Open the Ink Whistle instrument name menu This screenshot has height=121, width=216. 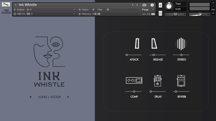point(16,5)
